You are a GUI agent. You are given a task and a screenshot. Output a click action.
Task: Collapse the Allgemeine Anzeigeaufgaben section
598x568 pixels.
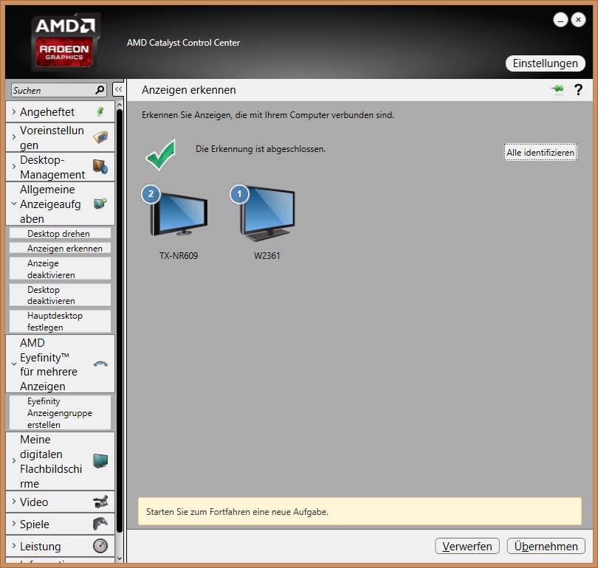tap(14, 204)
